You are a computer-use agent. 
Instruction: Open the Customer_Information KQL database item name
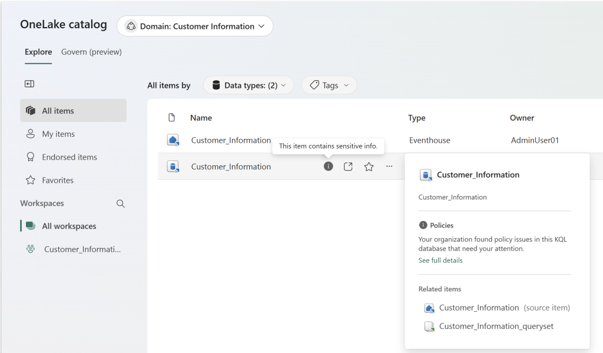(231, 167)
